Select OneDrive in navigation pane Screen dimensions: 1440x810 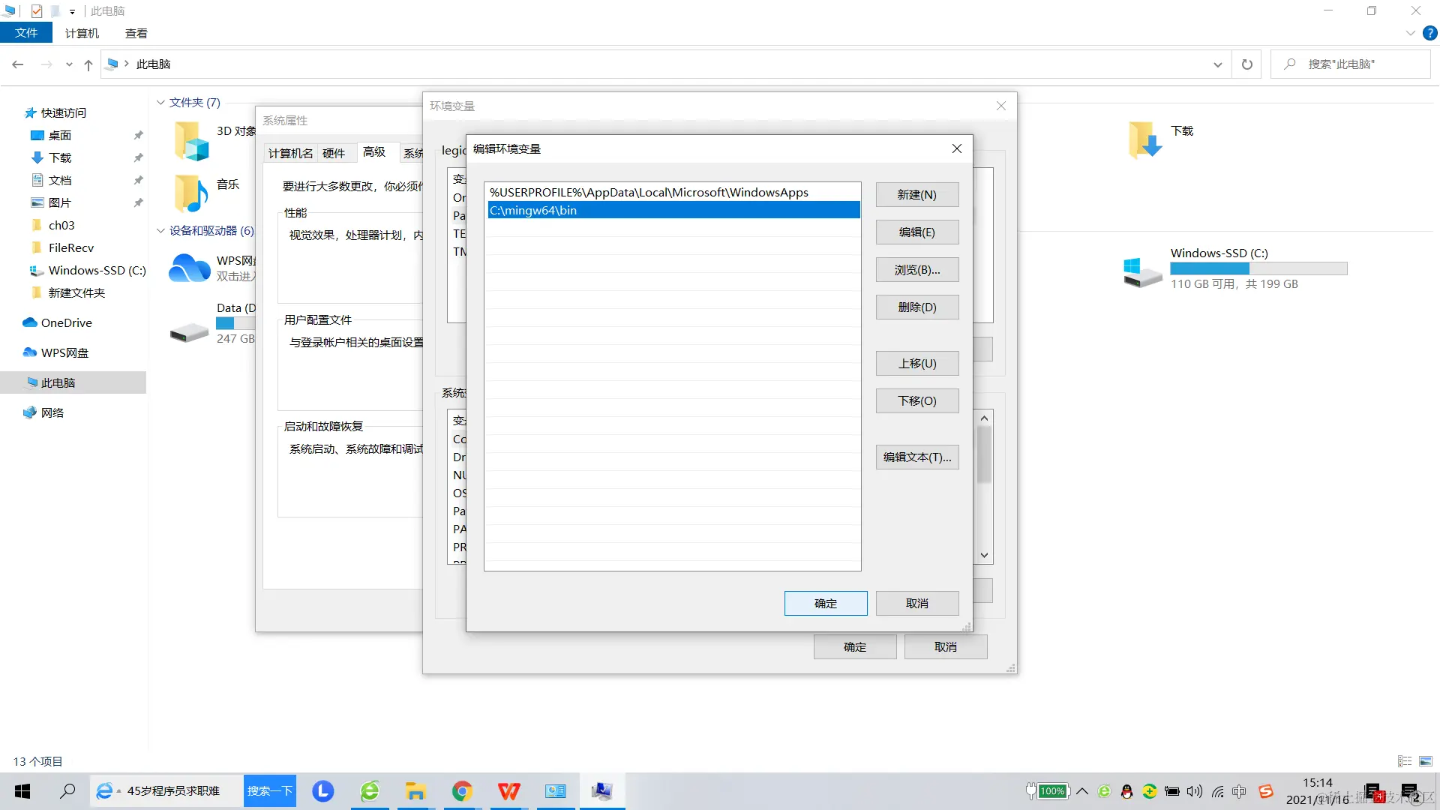(66, 323)
